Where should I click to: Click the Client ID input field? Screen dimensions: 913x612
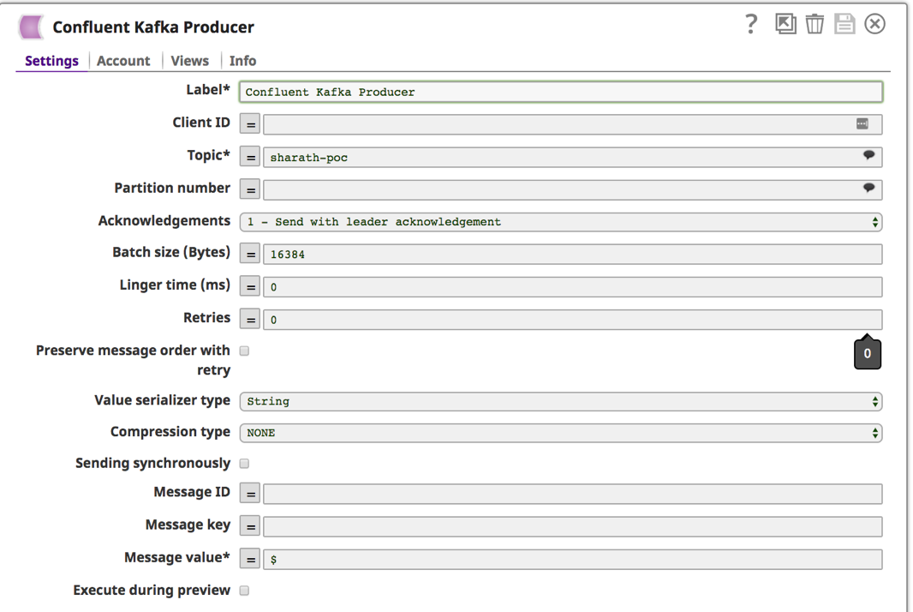pyautogui.click(x=573, y=124)
